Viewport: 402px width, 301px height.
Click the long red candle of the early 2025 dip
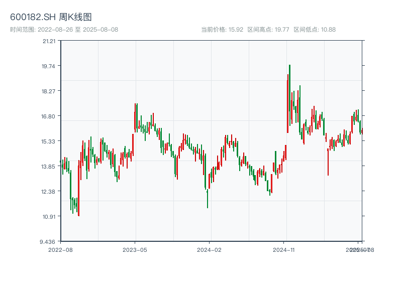coord(328,162)
